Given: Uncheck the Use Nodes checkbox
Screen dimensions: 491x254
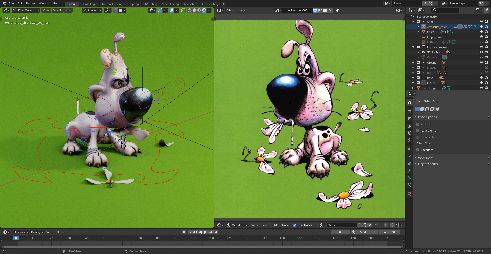Looking at the screenshot, I should [x=295, y=225].
